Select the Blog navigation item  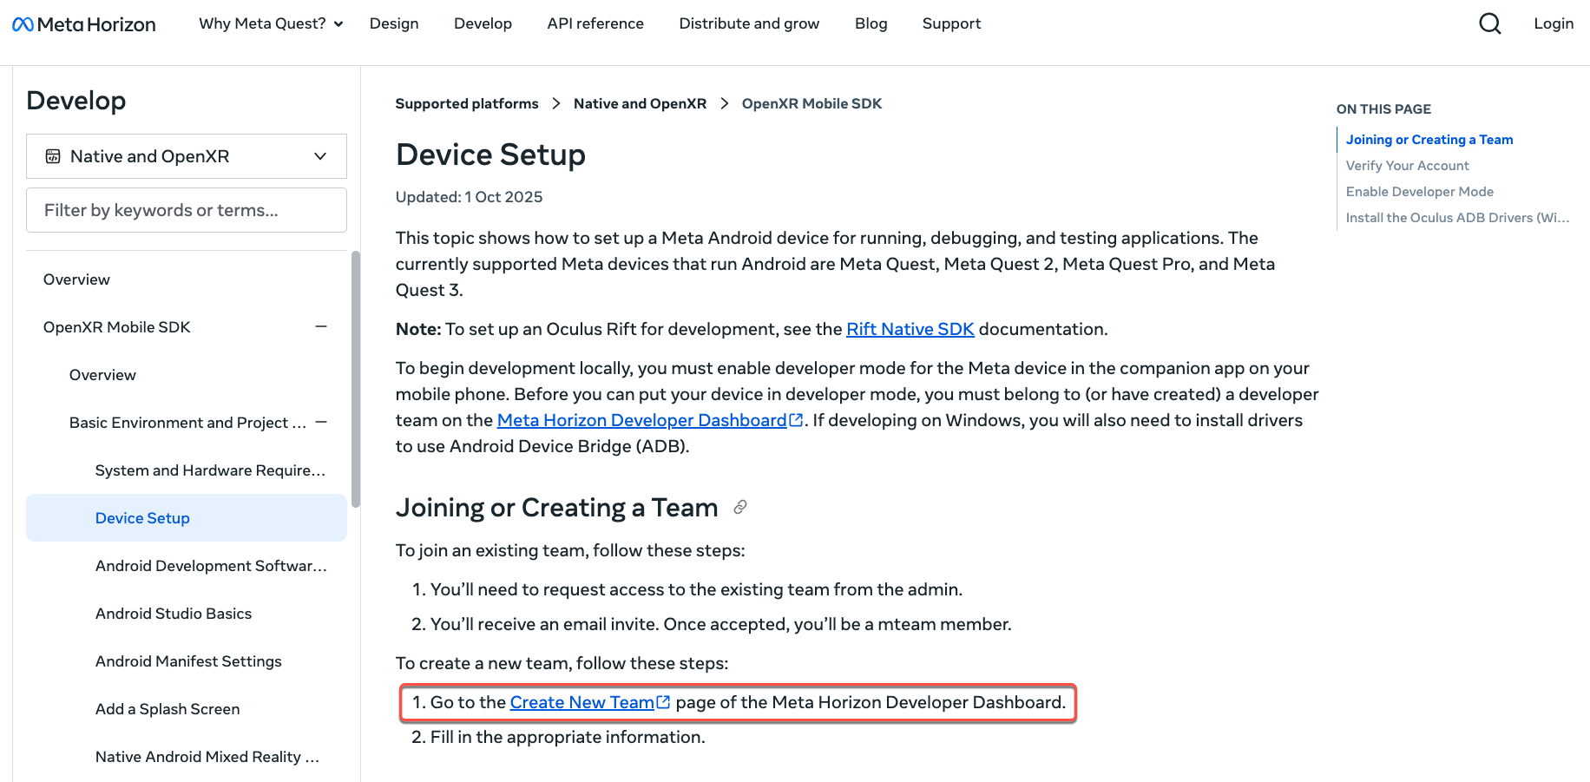point(871,23)
